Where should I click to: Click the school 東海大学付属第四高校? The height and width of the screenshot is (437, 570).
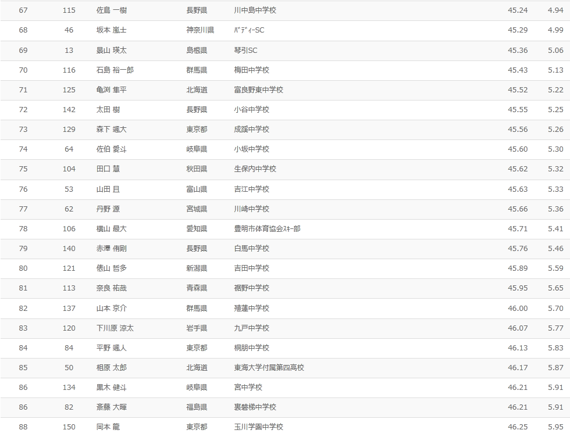[269, 368]
